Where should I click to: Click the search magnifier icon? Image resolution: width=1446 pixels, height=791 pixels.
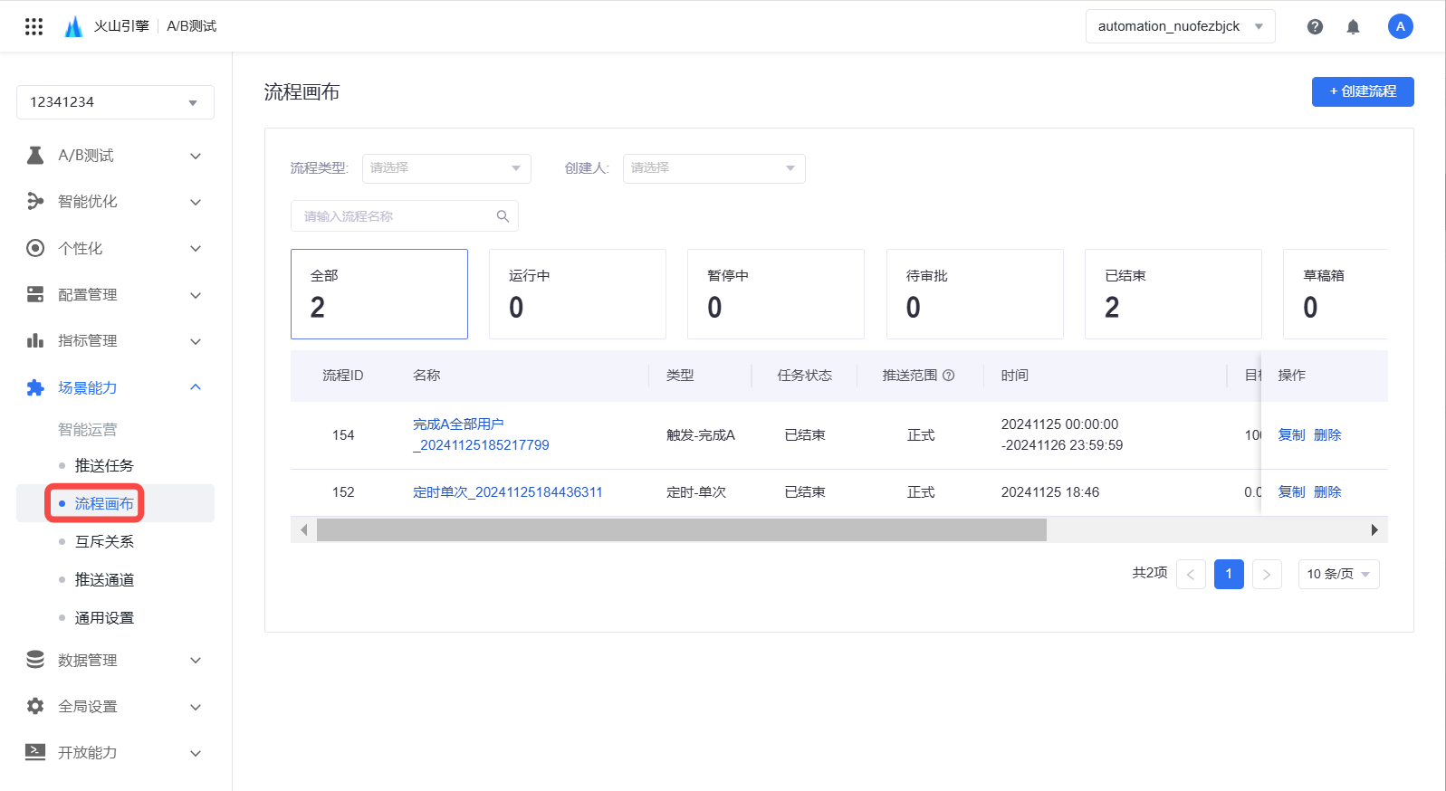tap(503, 216)
